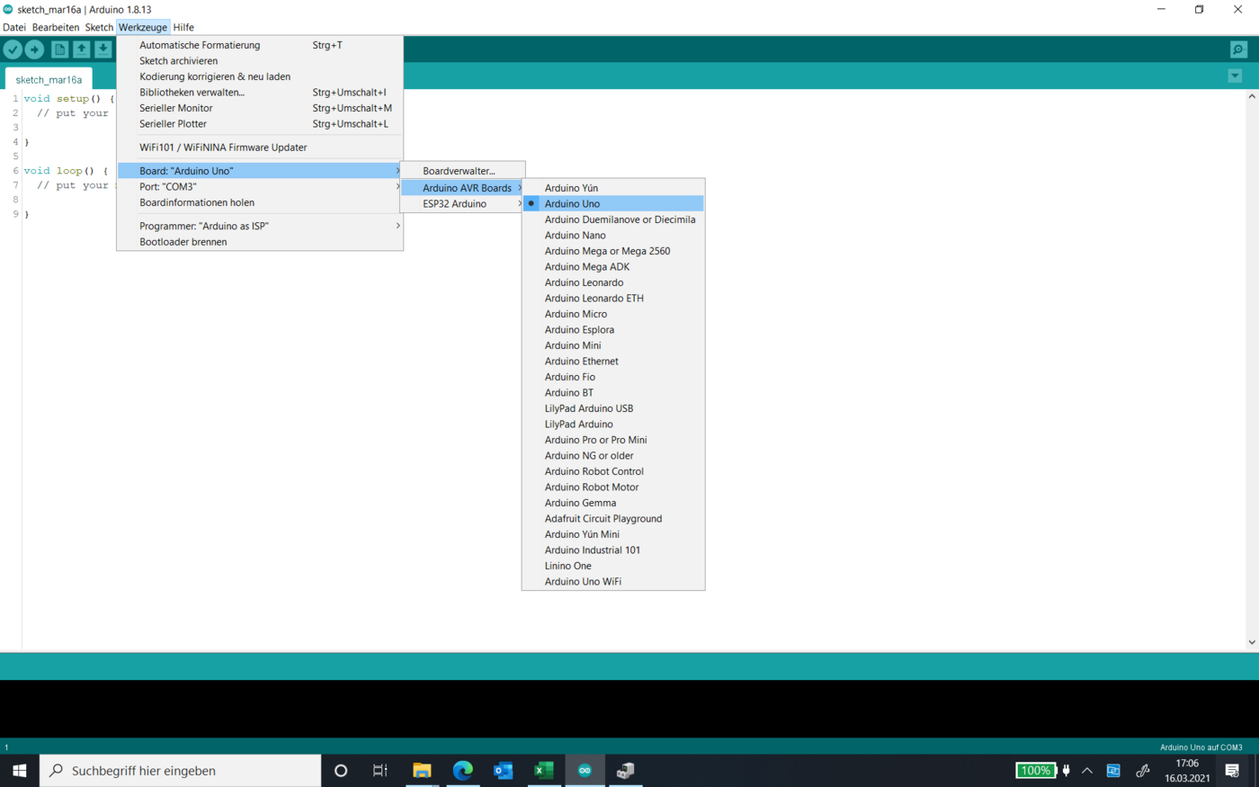Image resolution: width=1259 pixels, height=787 pixels.
Task: Verify the sketch using the checkmark icon
Action: click(x=13, y=49)
